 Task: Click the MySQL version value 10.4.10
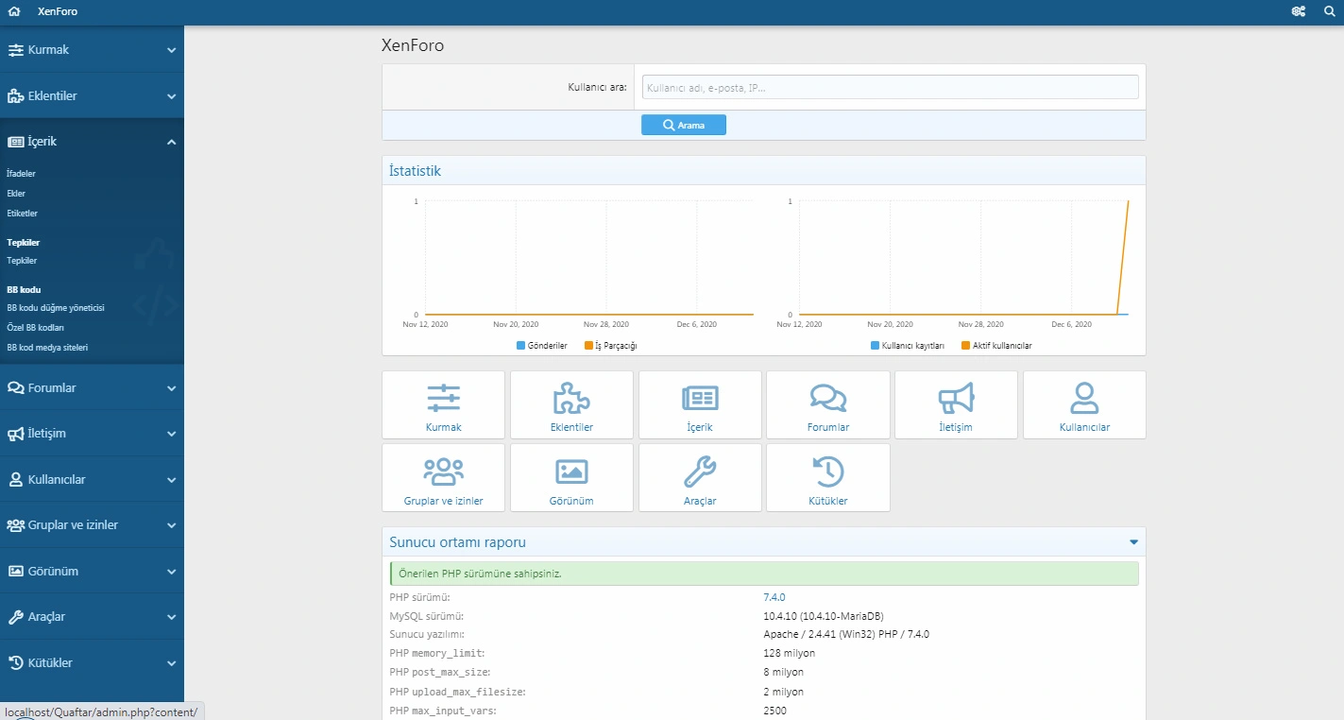[824, 616]
